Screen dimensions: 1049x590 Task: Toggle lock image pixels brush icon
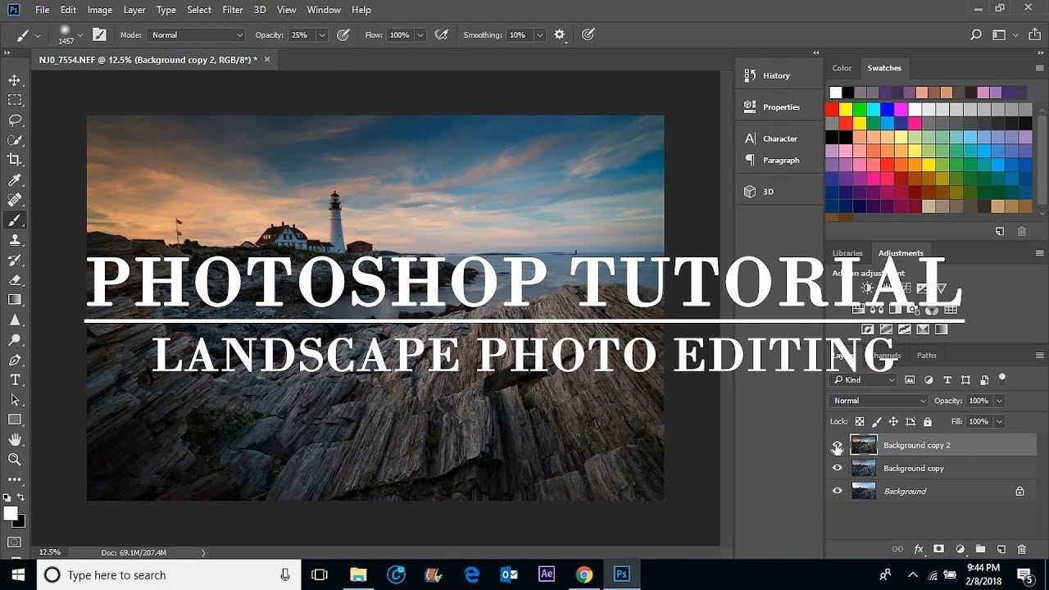pyautogui.click(x=876, y=422)
